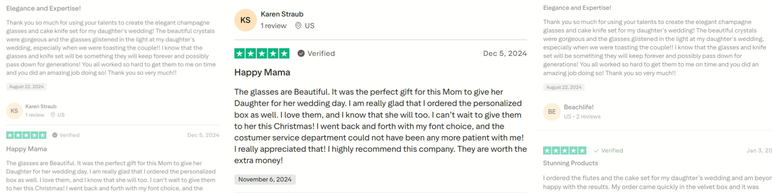
Task: Click the 2 reviews text under Beachlife!
Action: click(x=588, y=117)
